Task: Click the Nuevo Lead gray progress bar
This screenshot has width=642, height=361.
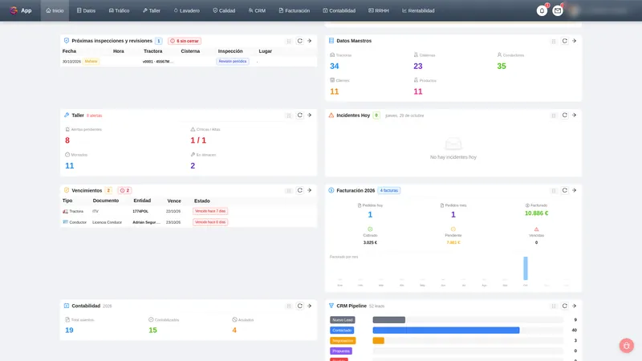Action: coord(389,320)
